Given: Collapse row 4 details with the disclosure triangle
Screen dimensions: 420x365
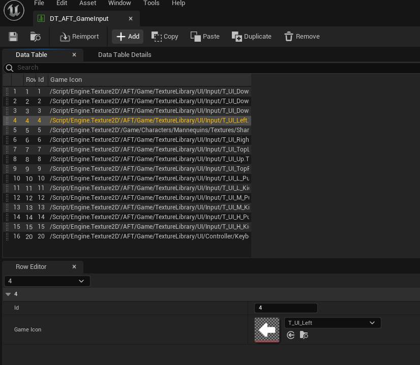Looking at the screenshot, I should click(8, 294).
